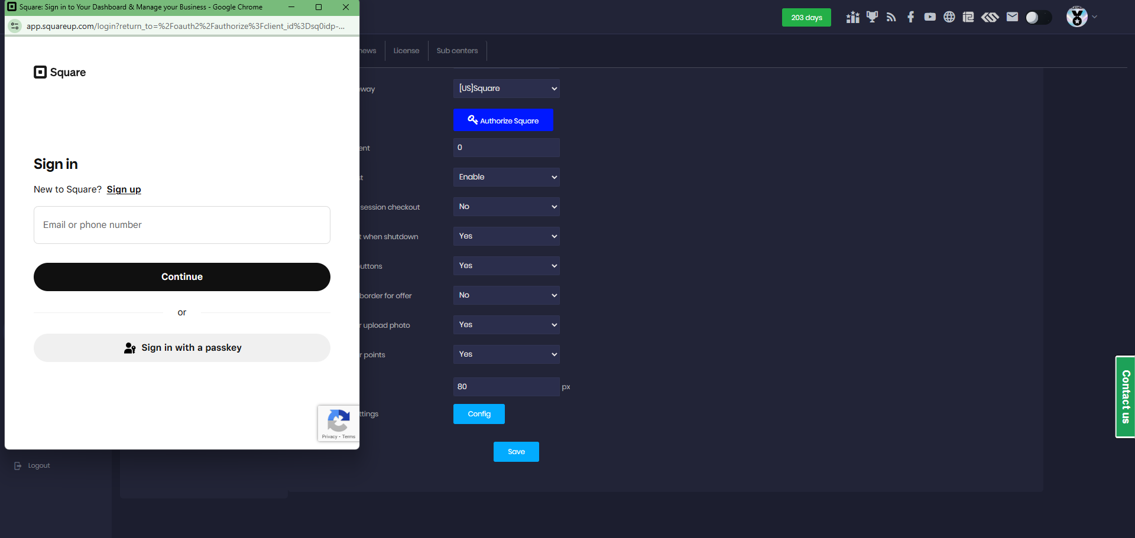The height and width of the screenshot is (538, 1135).
Task: Save the payment settings
Action: tap(516, 452)
